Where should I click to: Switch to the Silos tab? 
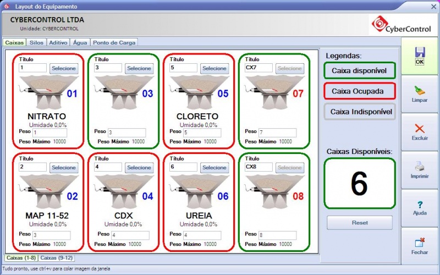coord(36,42)
